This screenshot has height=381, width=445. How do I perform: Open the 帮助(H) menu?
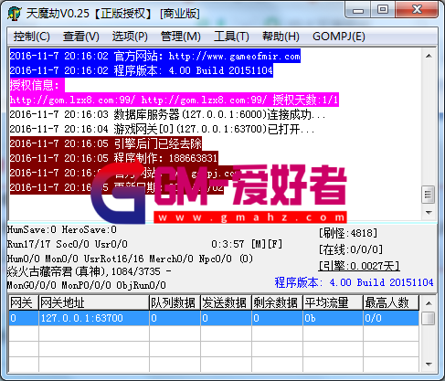tap(281, 37)
